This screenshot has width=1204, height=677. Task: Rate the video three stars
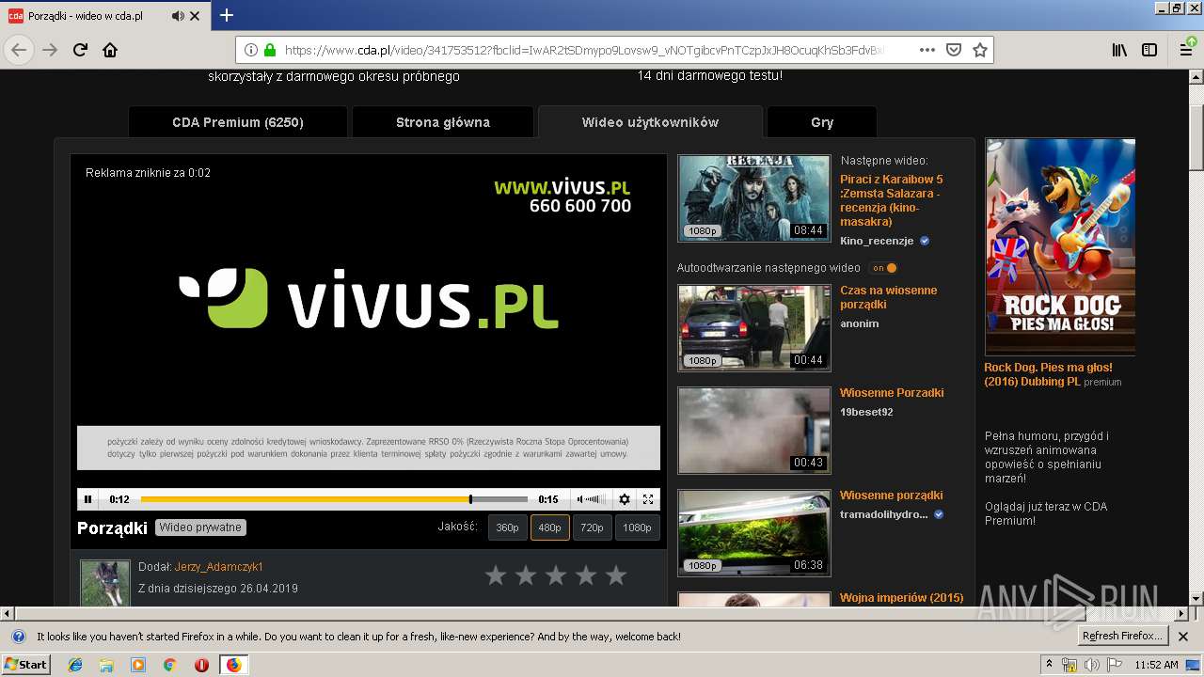[556, 575]
